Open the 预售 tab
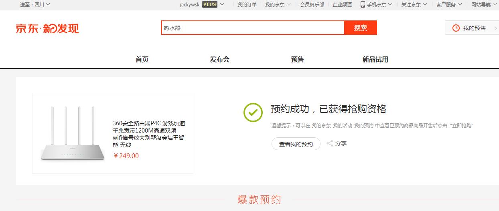 (x=298, y=59)
